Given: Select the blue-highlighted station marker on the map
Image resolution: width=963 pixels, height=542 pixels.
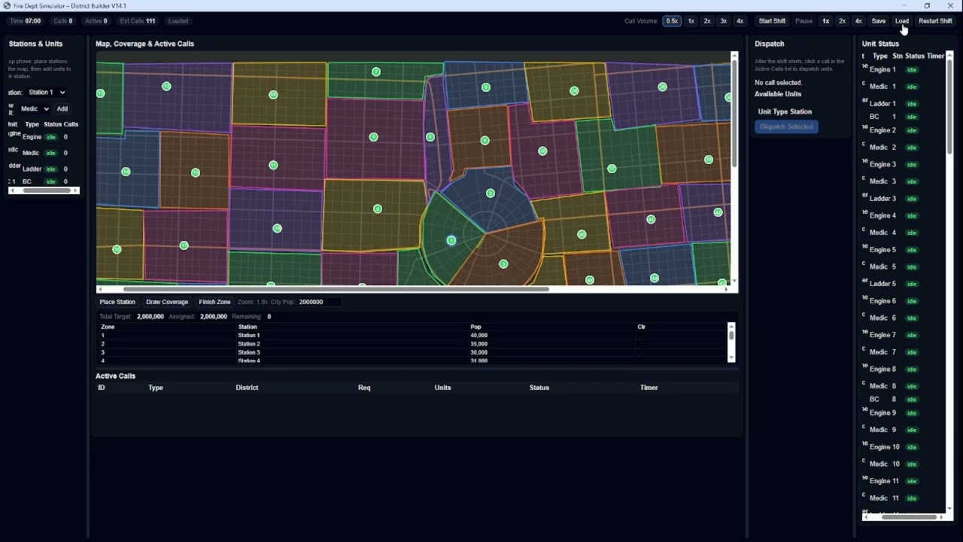Looking at the screenshot, I should point(451,240).
